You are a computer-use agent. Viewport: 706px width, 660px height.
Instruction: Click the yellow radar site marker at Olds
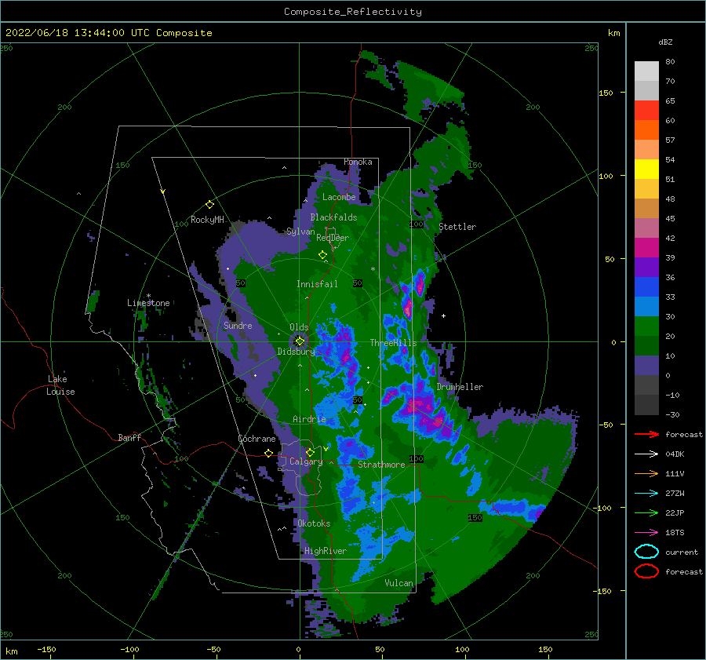pos(300,341)
